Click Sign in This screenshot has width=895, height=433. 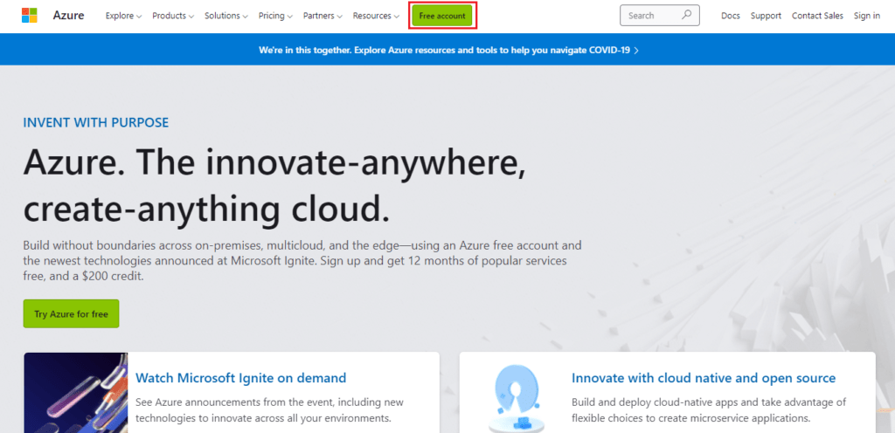(866, 16)
